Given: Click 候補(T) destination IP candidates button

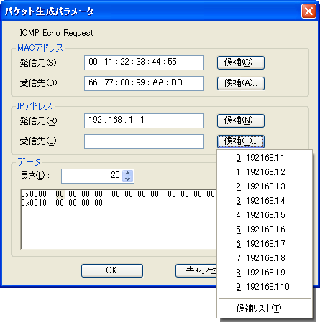Looking at the screenshot, I should (x=241, y=141).
